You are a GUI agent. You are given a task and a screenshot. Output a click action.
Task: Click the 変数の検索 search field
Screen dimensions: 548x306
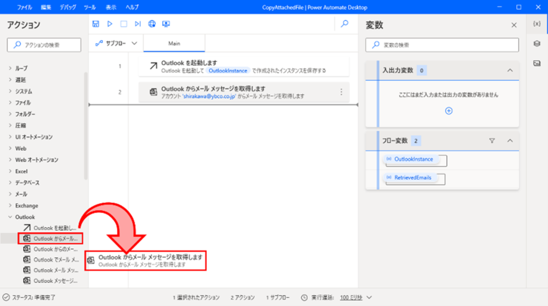click(442, 45)
